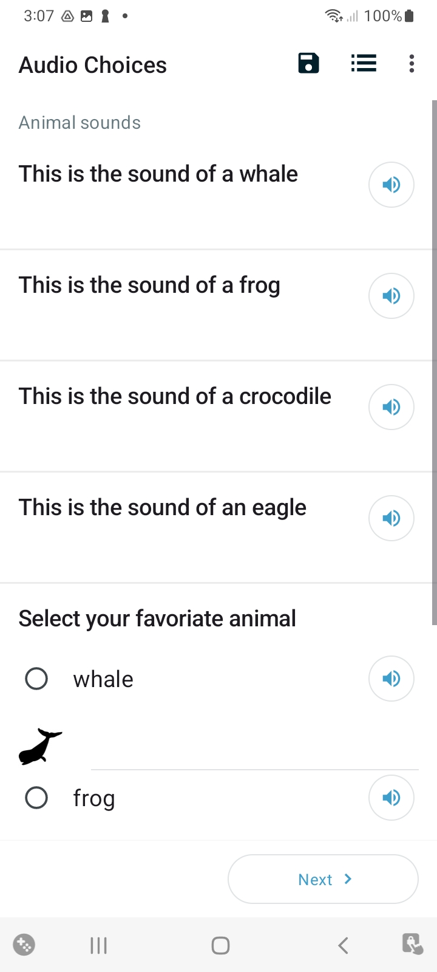437x972 pixels.
Task: Play the whale sound audio
Action: pos(391,185)
